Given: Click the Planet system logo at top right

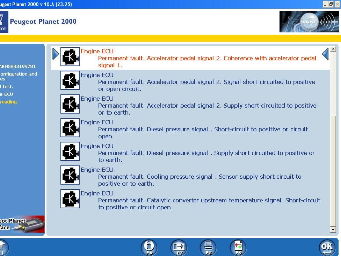Looking at the screenshot, I should click(309, 22).
